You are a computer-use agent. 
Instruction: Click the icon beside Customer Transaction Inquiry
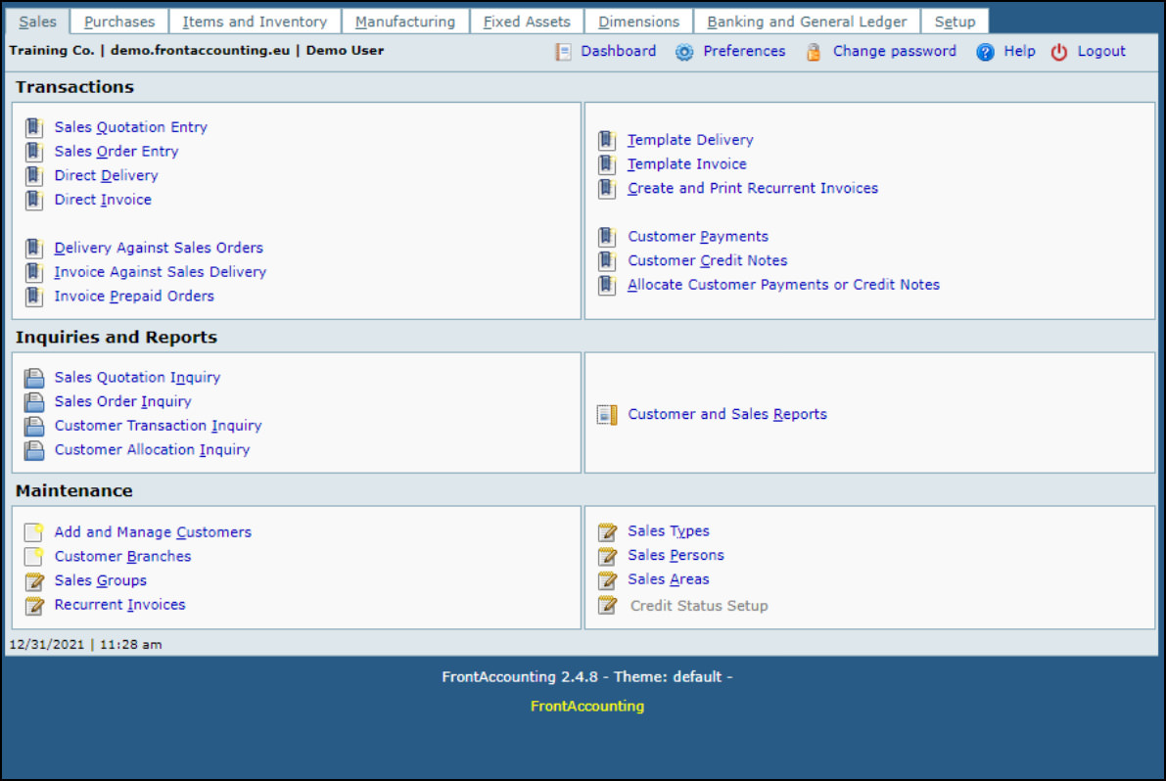(x=34, y=426)
